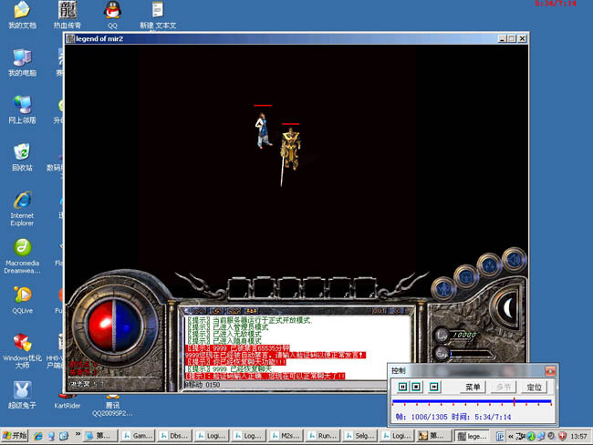This screenshot has width=593, height=445.
Task: Stop playback in the 控制 panel
Action: point(416,387)
